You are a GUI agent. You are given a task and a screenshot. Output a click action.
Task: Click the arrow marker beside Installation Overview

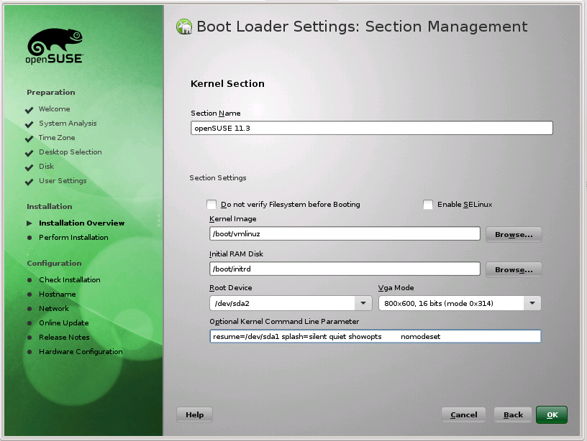point(29,223)
